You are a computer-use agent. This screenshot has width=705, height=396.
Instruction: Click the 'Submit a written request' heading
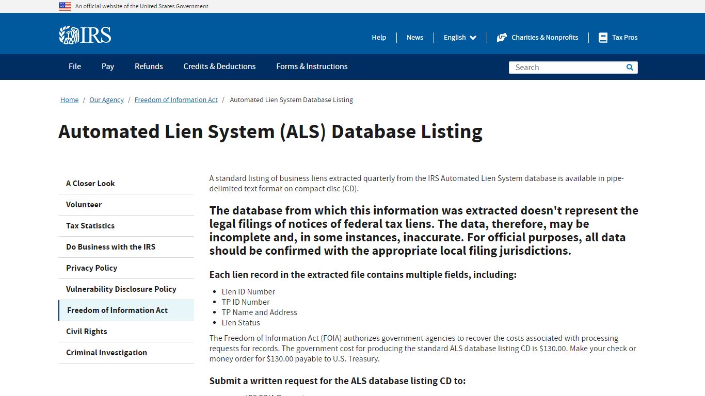pos(338,381)
